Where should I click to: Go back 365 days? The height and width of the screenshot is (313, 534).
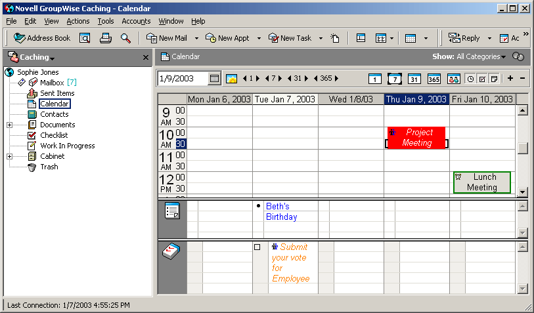pyautogui.click(x=316, y=79)
